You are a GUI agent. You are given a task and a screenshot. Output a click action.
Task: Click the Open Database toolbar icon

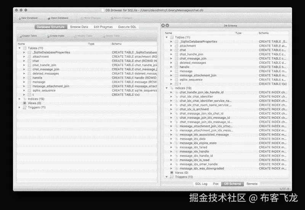(49, 18)
